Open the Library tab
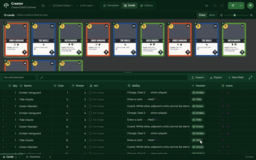The width and height of the screenshot is (256, 160). click(x=147, y=5)
